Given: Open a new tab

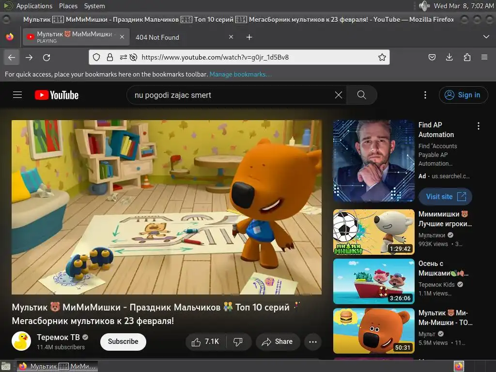Looking at the screenshot, I should click(x=249, y=37).
